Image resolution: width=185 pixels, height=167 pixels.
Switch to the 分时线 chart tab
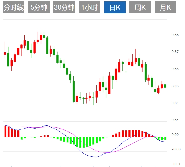click(x=13, y=7)
